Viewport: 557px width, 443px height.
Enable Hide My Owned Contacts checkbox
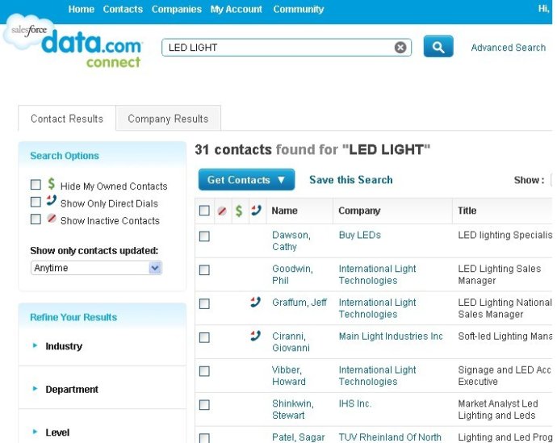coord(36,185)
